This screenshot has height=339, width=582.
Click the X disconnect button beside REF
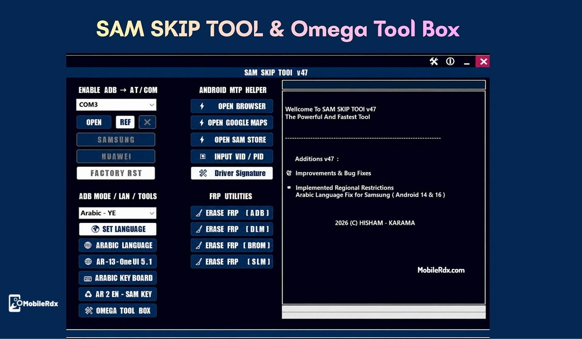147,122
